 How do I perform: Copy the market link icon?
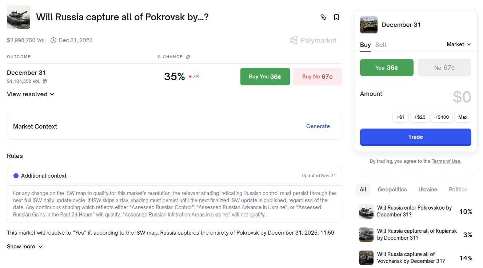[x=323, y=17]
